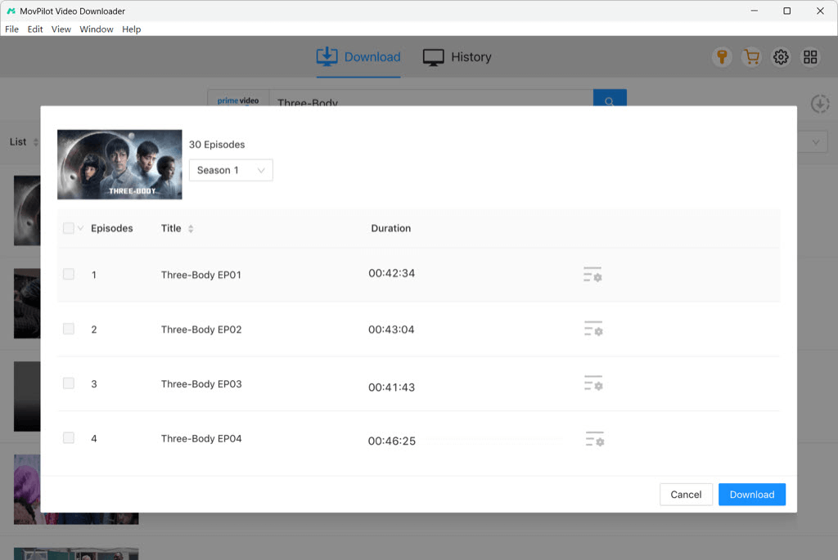Click the MovPilot app logo icon
This screenshot has width=838, height=560.
(x=11, y=11)
